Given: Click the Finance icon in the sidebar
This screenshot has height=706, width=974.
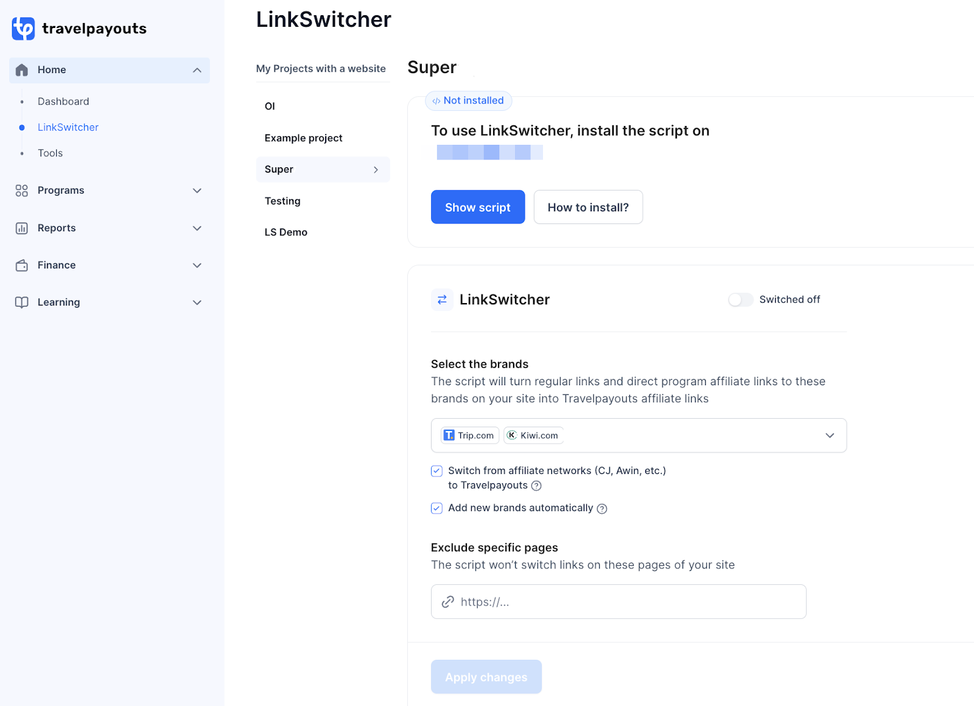Looking at the screenshot, I should [21, 265].
